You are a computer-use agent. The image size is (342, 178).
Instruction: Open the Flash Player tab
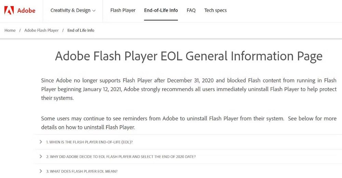pos(123,10)
